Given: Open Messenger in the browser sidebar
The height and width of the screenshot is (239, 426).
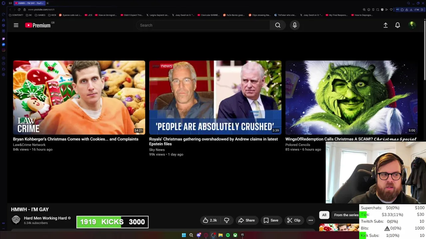Looking at the screenshot, I should point(3,44).
